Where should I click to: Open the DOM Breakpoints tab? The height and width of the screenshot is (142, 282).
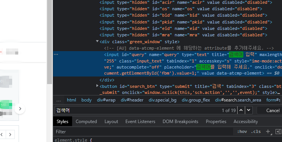click(x=180, y=122)
